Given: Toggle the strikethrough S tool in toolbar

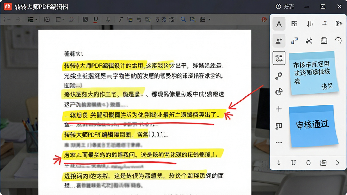Looking at the screenshot, I should coord(108,20).
